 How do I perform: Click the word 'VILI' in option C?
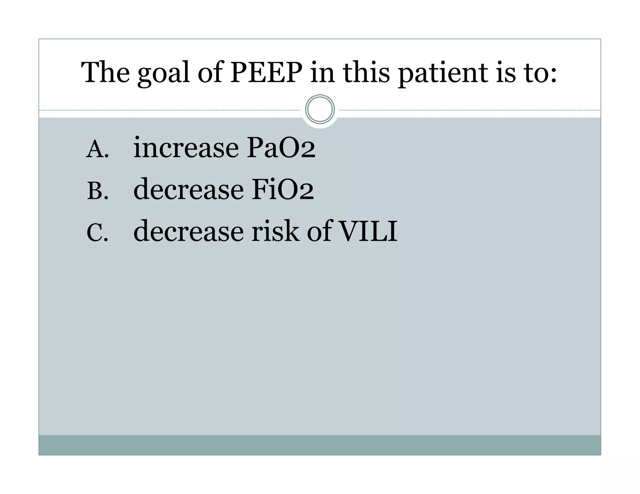pyautogui.click(x=368, y=231)
